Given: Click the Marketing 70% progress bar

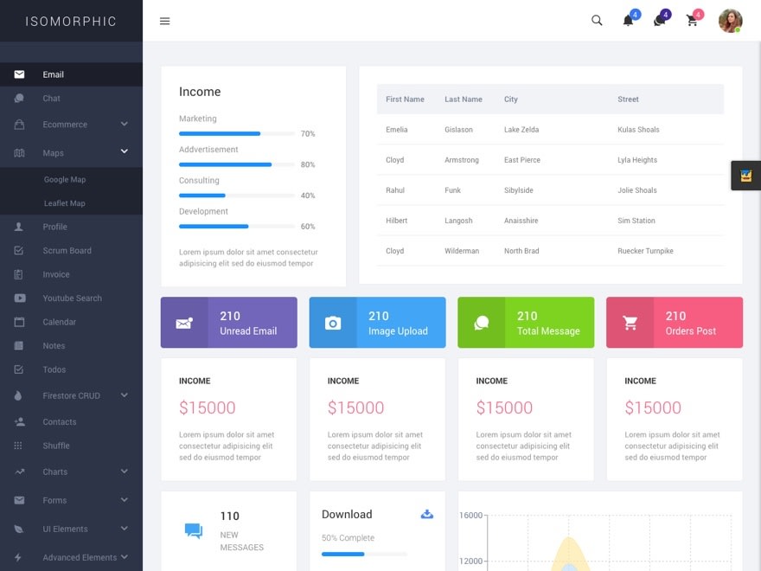Looking at the screenshot, I should [x=237, y=134].
